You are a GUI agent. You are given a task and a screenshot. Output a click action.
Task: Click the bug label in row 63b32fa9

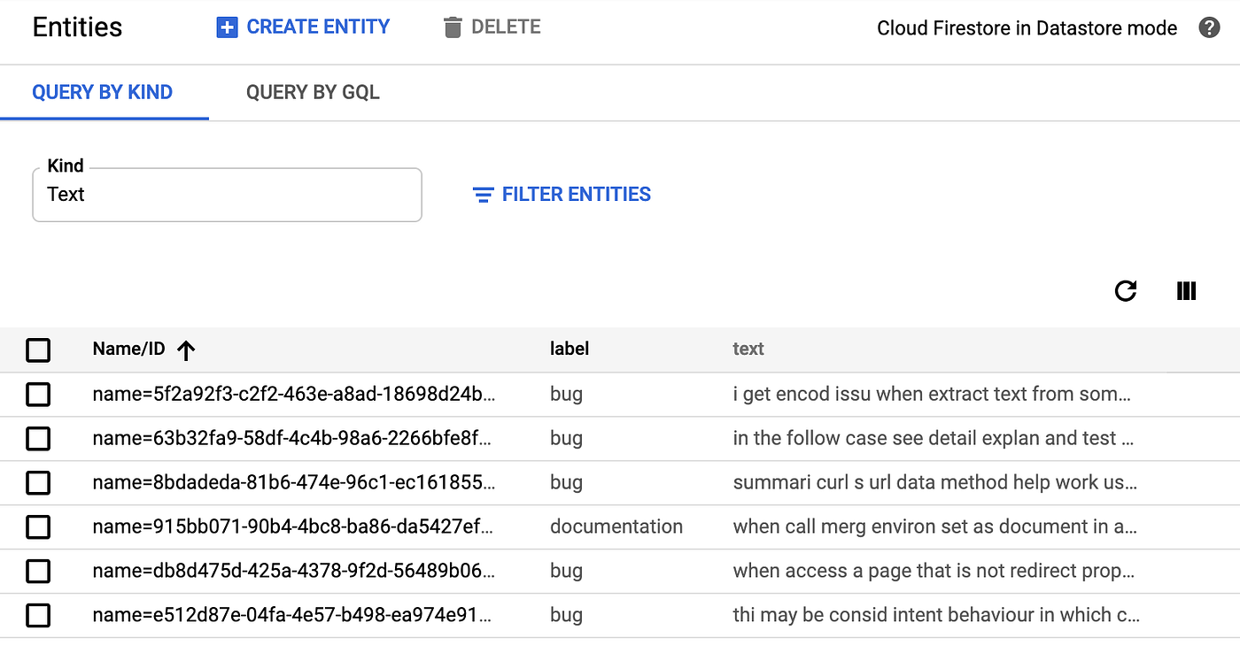click(x=566, y=439)
